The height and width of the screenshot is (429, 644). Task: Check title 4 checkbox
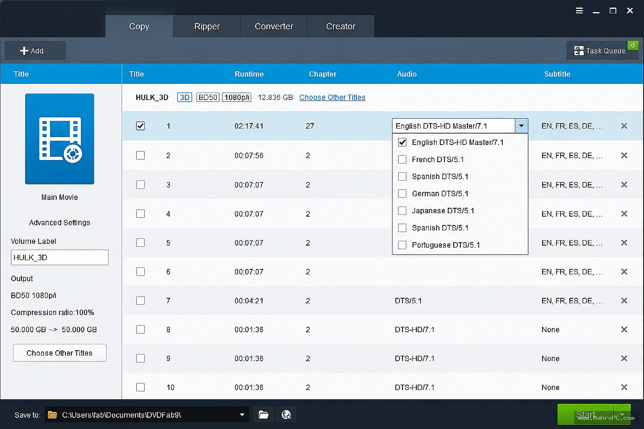pos(140,214)
